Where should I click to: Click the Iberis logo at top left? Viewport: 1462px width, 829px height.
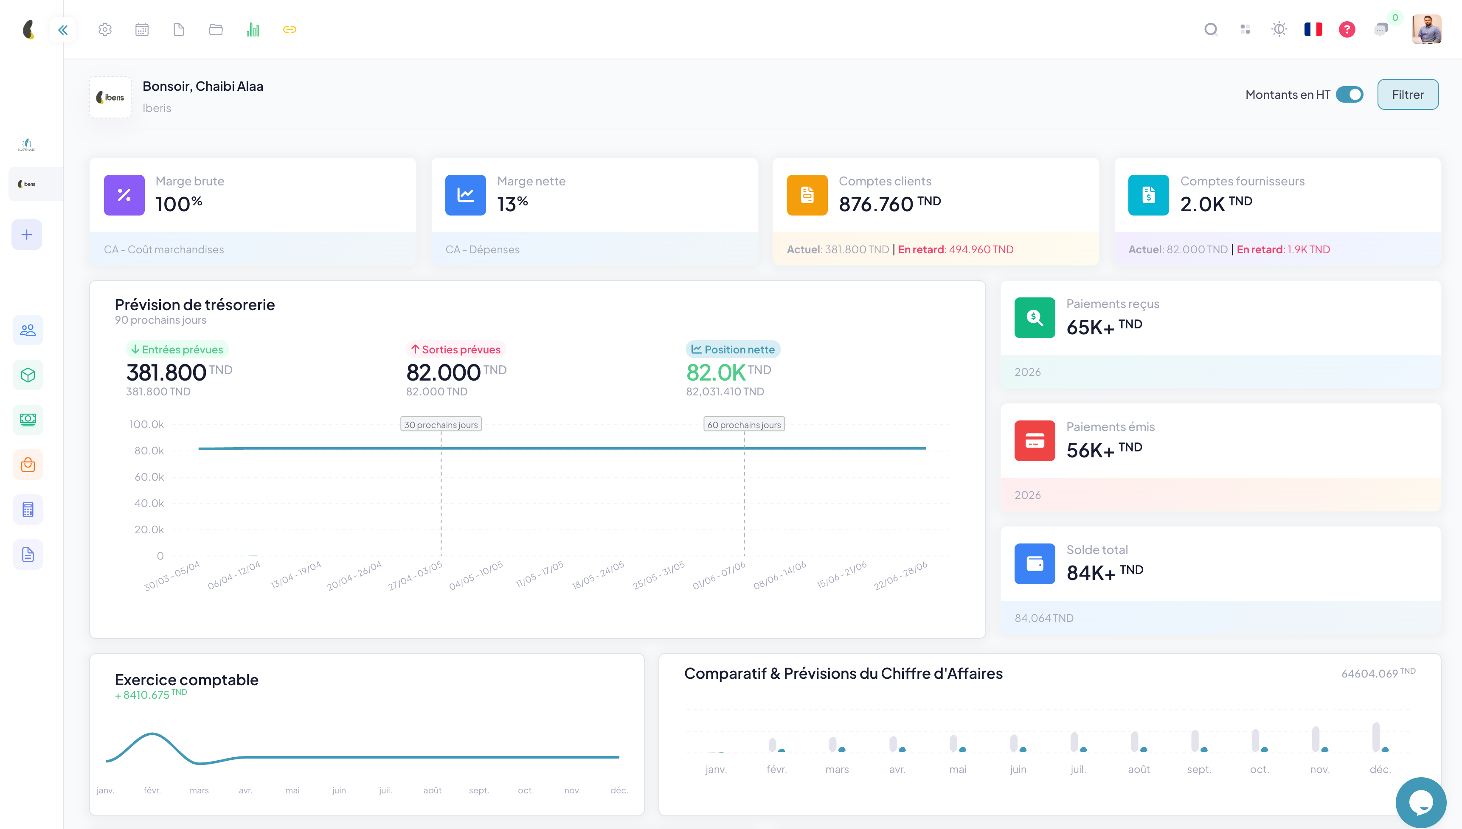tap(28, 29)
